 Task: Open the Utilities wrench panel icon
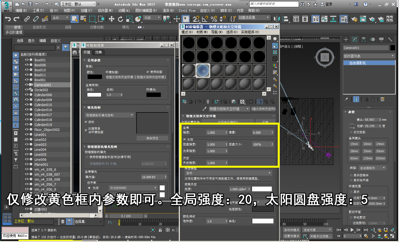pos(390,39)
